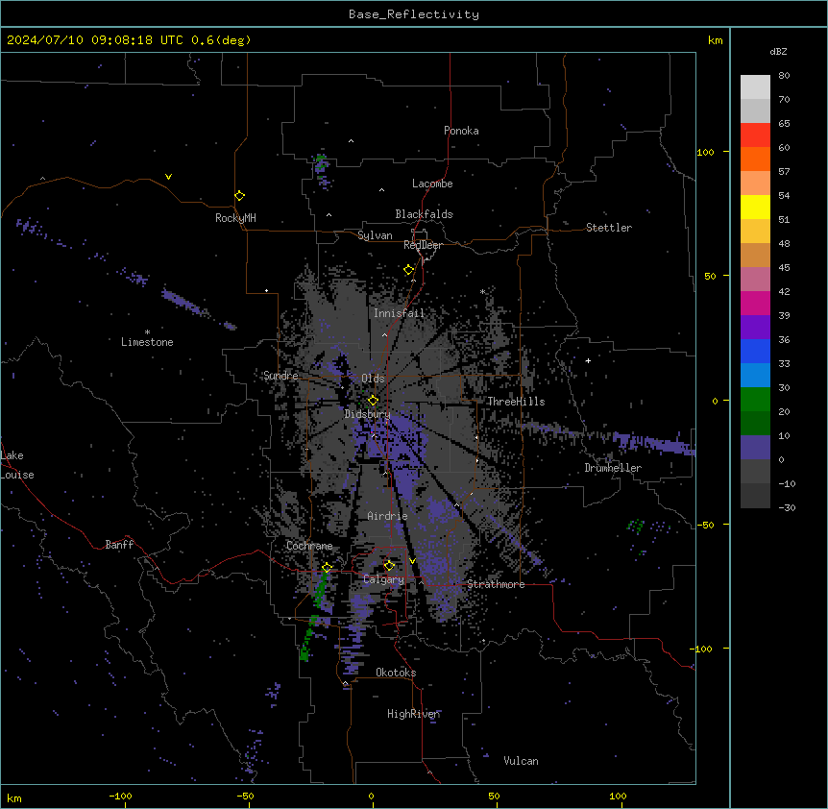Click the green echo cluster southwest of Cochrane
Image resolution: width=828 pixels, height=809 pixels.
[x=312, y=615]
